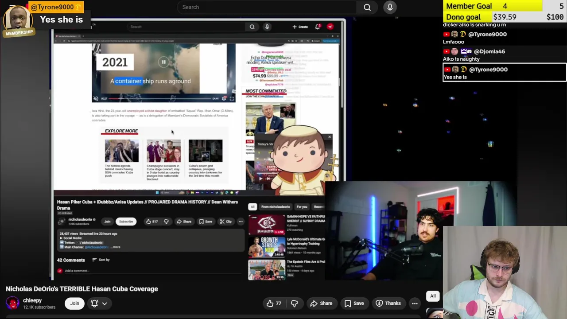Open Most Commented Trump image

[x=271, y=119]
